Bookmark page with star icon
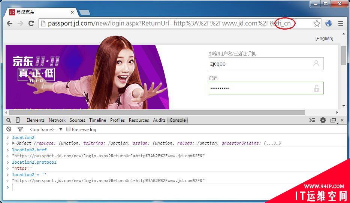 317,24
